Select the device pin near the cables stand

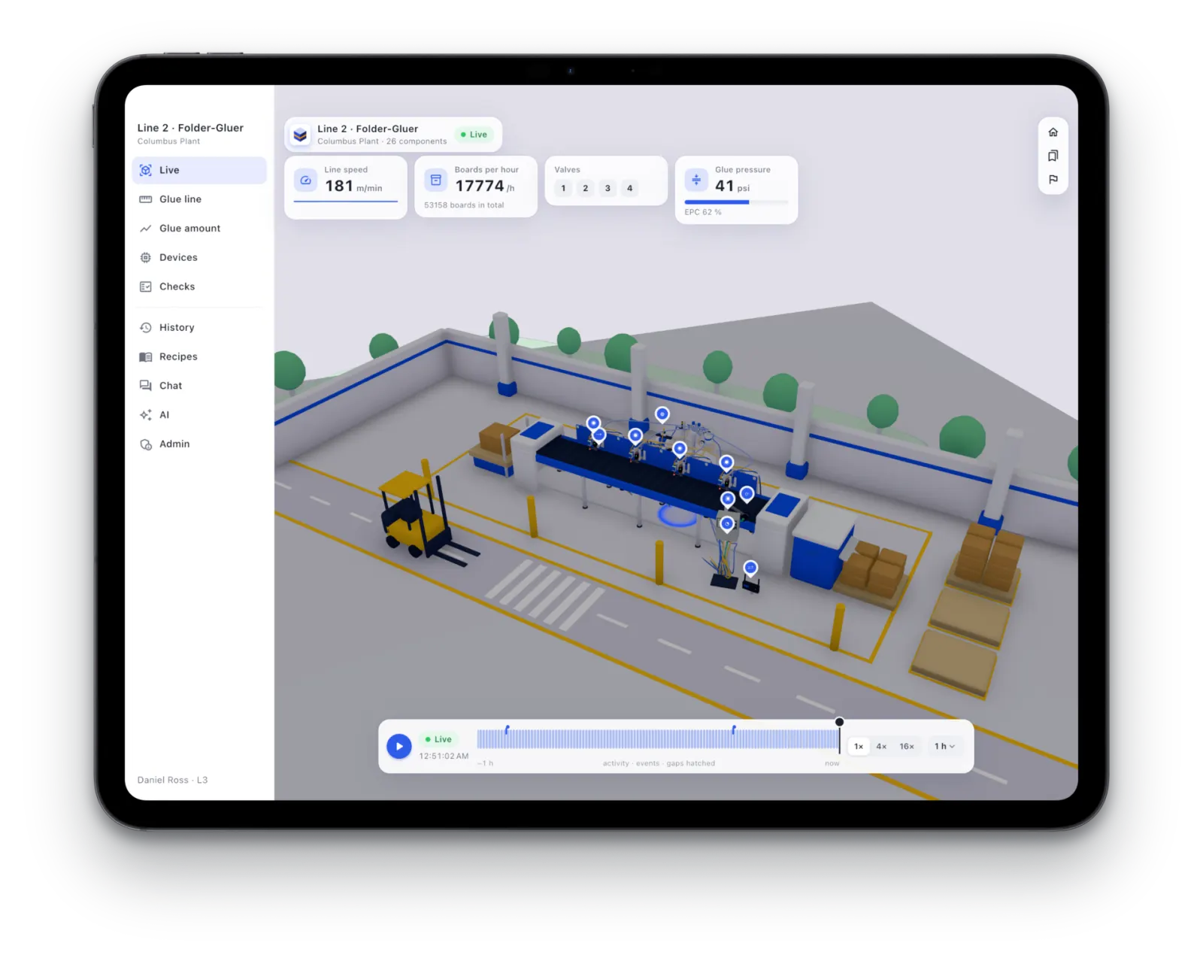pyautogui.click(x=750, y=568)
